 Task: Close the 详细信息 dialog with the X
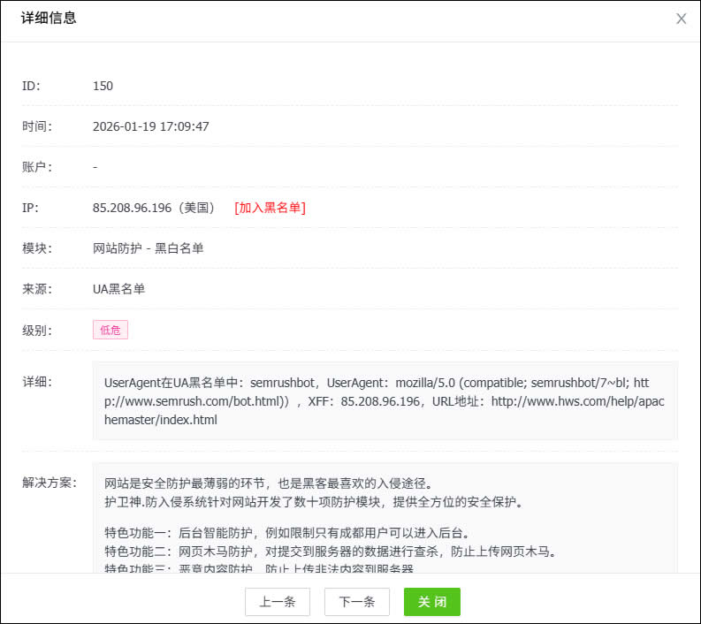pyautogui.click(x=681, y=19)
